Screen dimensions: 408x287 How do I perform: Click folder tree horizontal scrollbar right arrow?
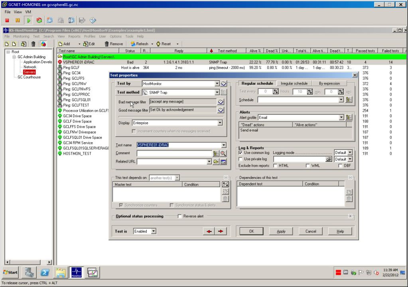(x=49, y=262)
